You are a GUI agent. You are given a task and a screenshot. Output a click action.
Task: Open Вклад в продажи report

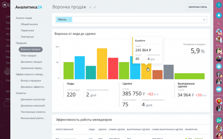pyautogui.click(x=31, y=81)
